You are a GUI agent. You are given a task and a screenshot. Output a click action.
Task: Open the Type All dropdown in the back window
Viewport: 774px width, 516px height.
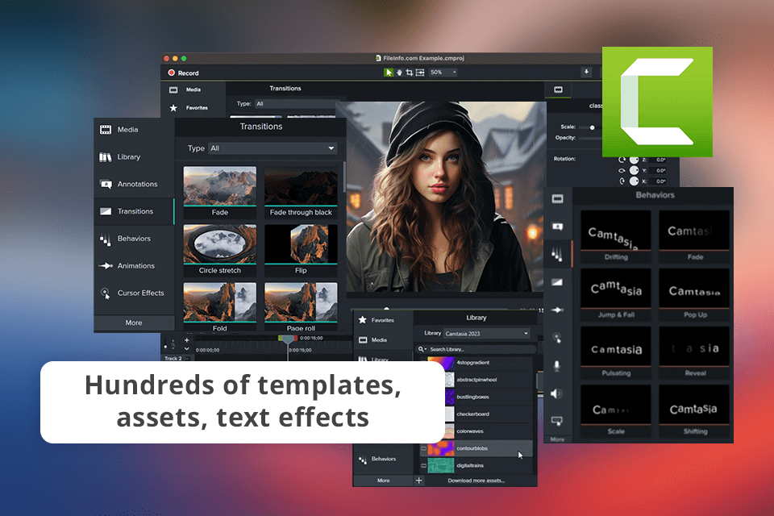point(295,104)
